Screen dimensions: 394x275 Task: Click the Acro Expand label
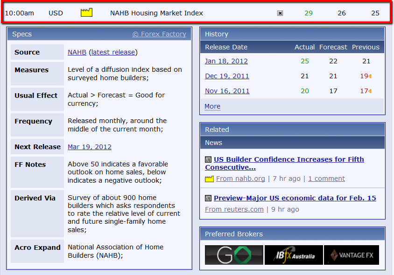(37, 247)
